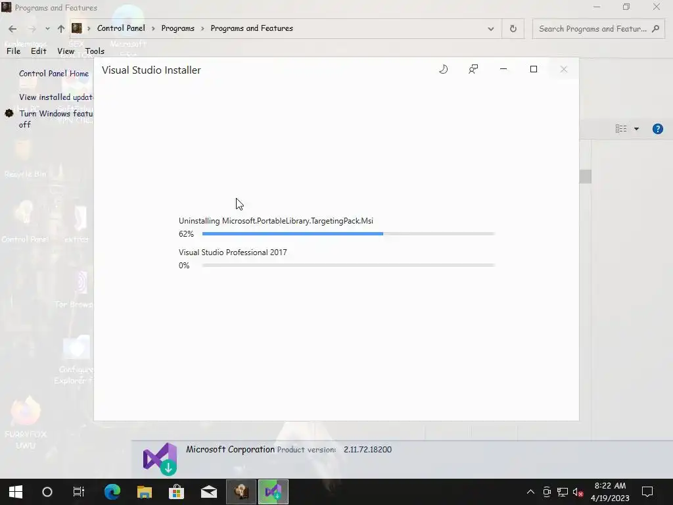Close the Visual Studio Installer window
673x505 pixels.
coord(563,69)
